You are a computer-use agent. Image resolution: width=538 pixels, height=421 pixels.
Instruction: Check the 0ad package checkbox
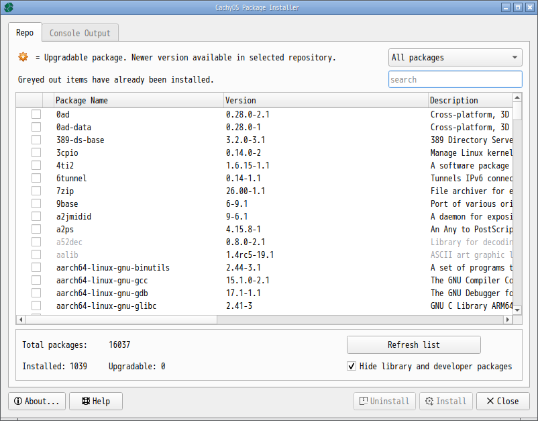coord(36,115)
